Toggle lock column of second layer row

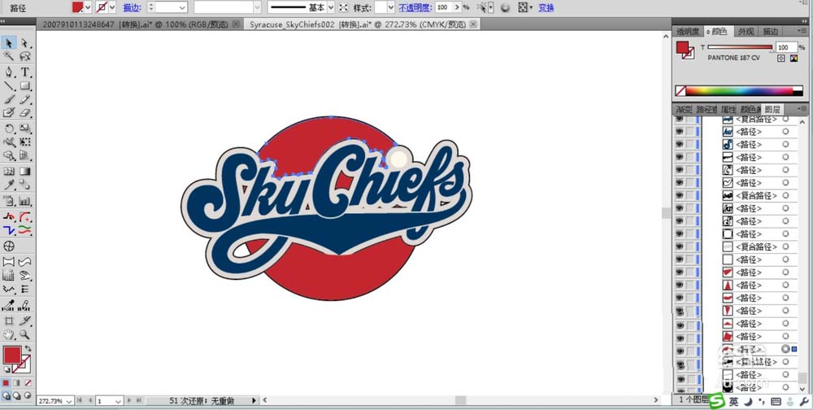coord(689,132)
